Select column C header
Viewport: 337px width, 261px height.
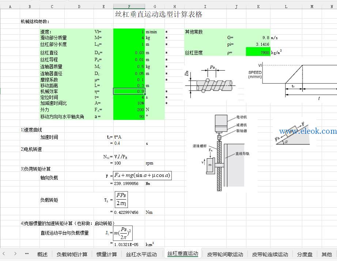(x=52, y=7)
